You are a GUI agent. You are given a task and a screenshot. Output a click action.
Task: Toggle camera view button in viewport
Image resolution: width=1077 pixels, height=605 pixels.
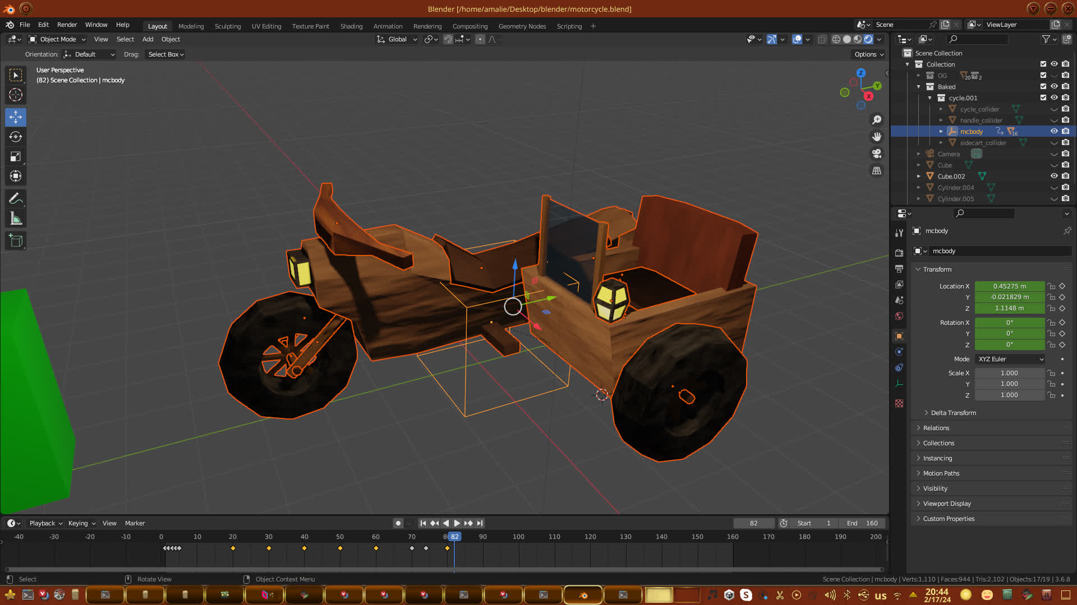877,153
